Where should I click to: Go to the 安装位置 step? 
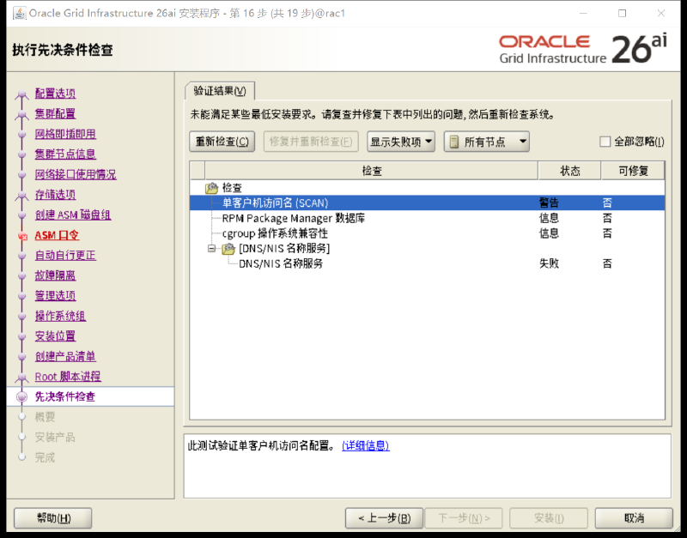pos(55,336)
